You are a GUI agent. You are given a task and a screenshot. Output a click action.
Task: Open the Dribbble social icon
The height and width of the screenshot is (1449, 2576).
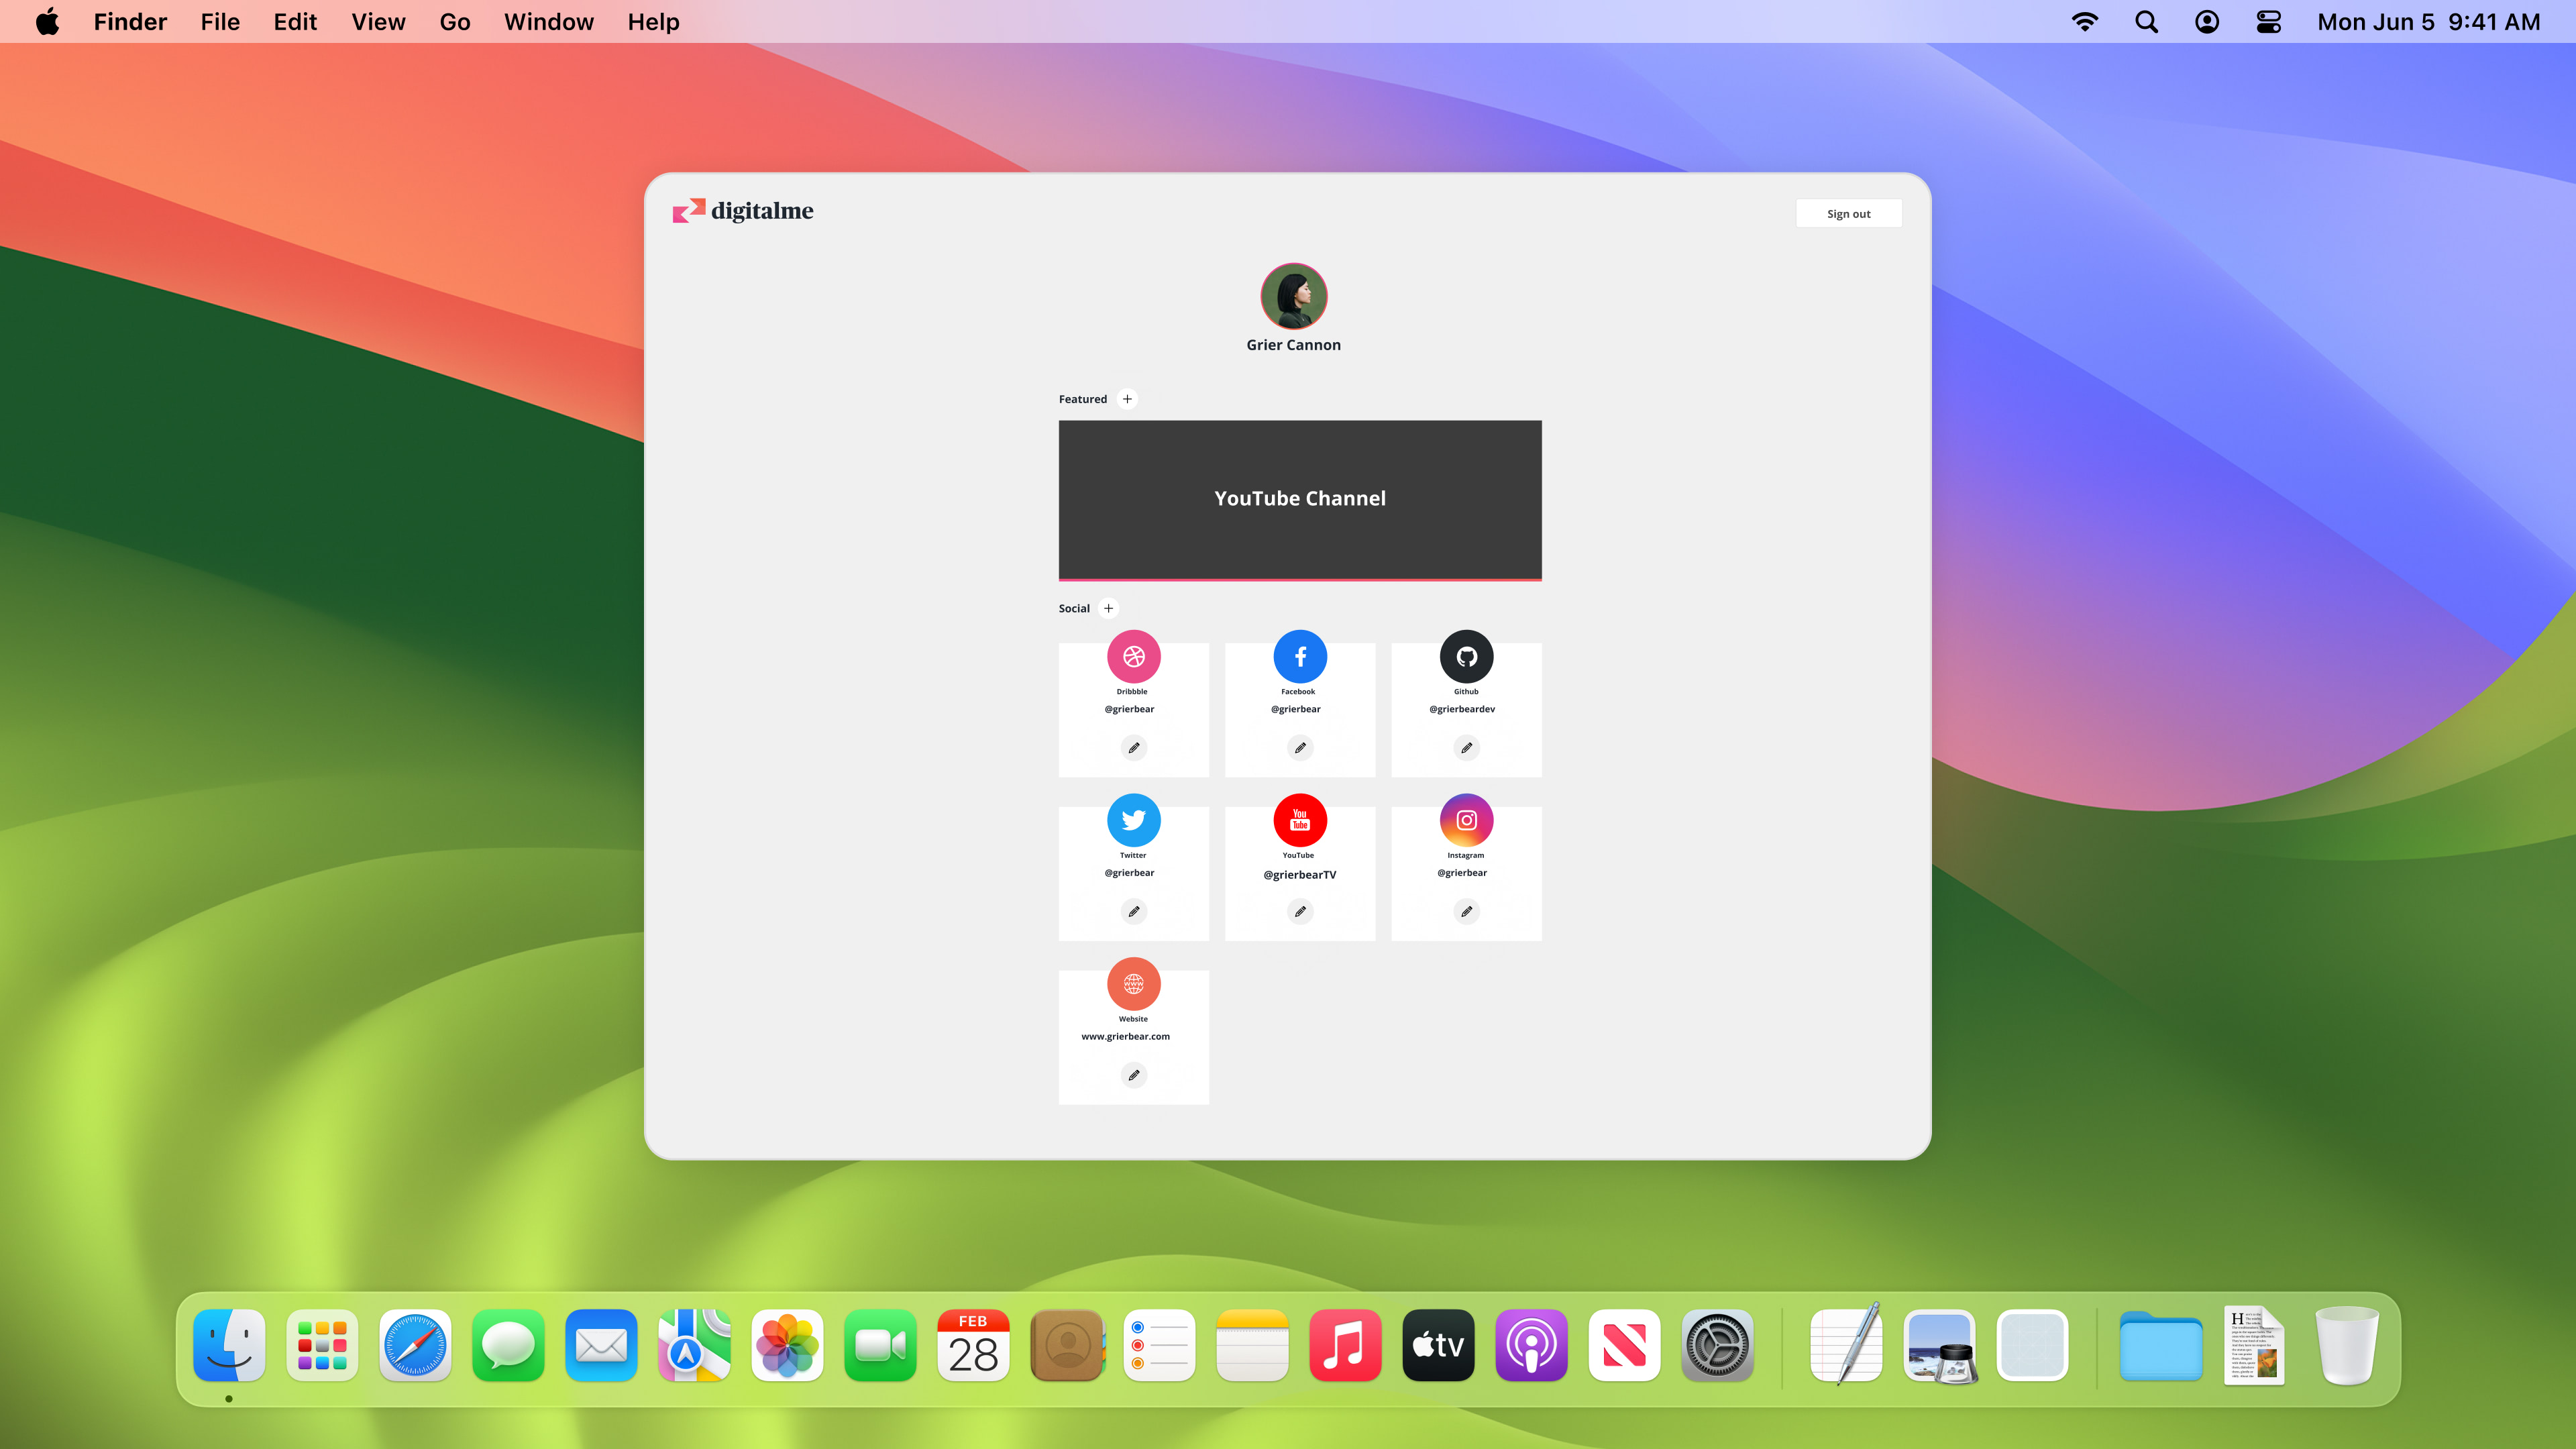coord(1133,657)
